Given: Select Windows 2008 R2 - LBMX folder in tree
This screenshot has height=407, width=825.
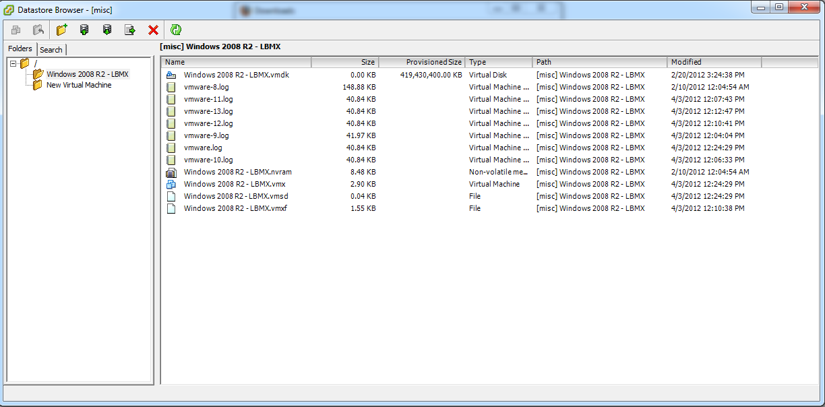Looking at the screenshot, I should [x=88, y=74].
